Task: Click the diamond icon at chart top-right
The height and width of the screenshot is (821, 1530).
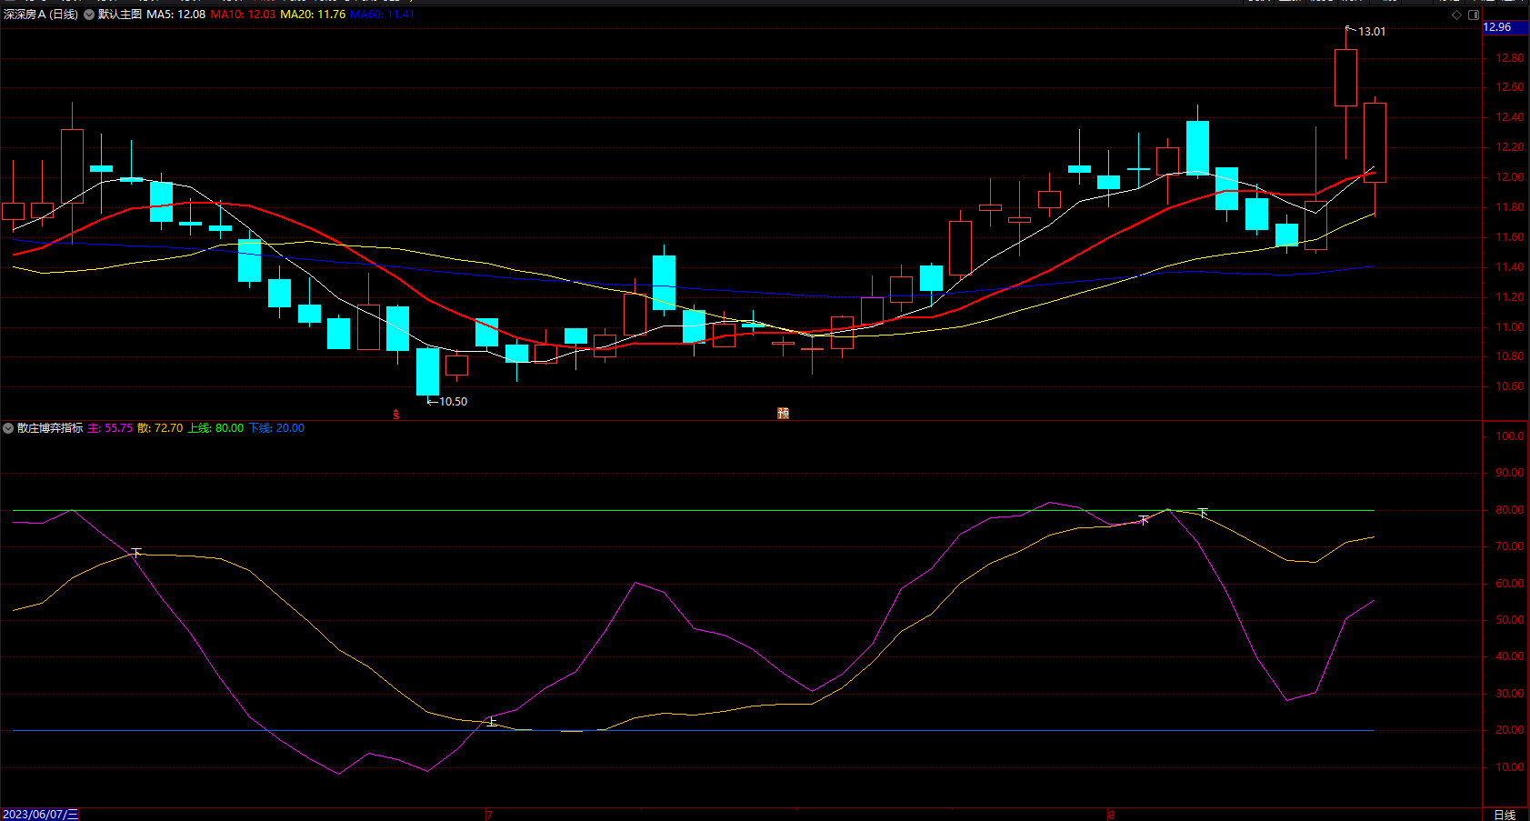Action: click(x=1456, y=15)
